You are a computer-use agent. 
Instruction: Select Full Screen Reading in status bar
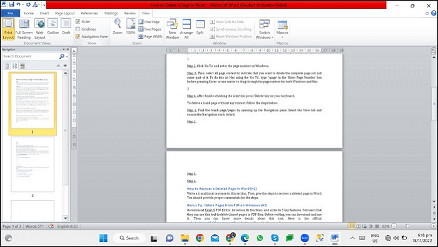[x=359, y=226]
